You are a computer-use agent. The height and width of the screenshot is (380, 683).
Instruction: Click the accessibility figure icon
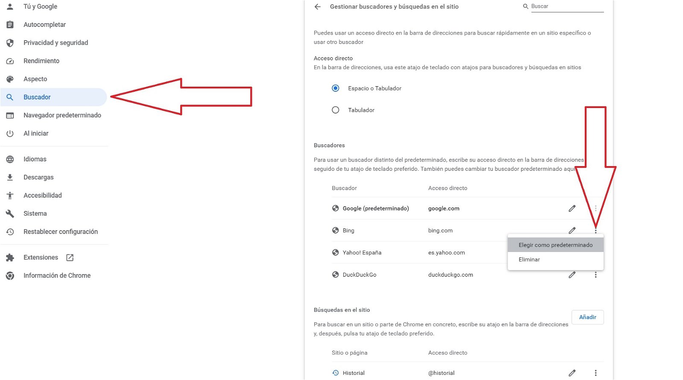(x=10, y=196)
